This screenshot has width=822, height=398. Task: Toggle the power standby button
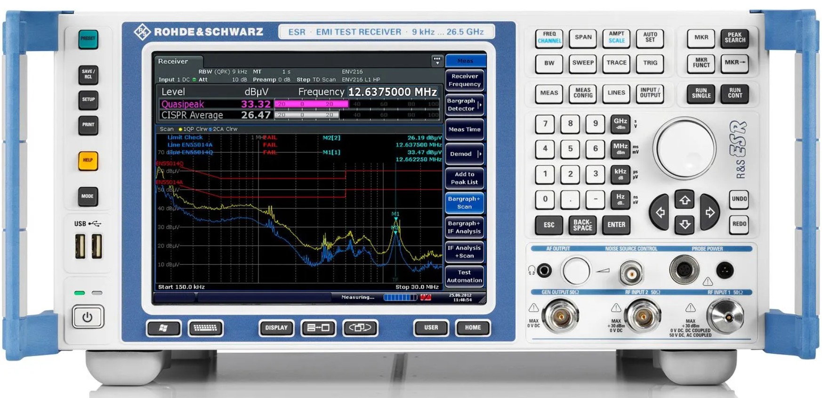[88, 317]
